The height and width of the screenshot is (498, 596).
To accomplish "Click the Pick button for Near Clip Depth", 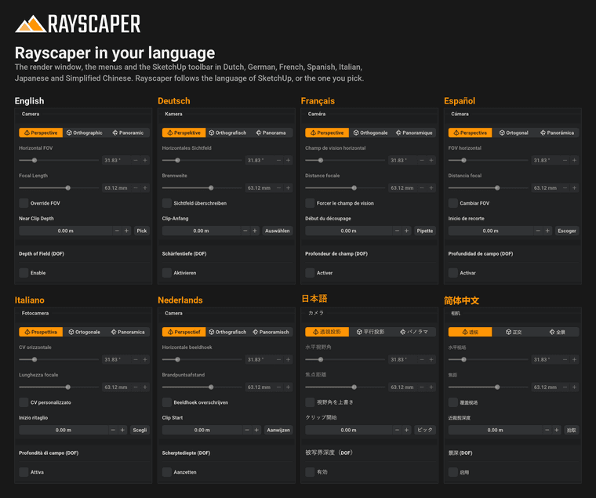I will pos(142,231).
